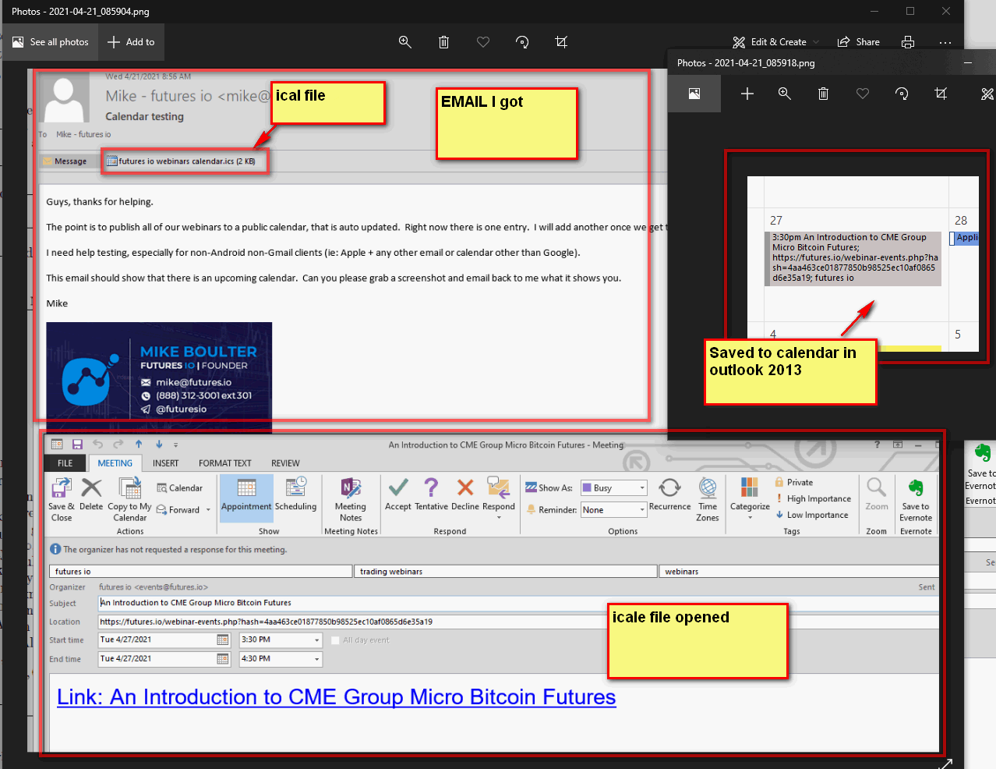Click the Delete X in Actions group
Viewport: 996px width, 769px height.
pyautogui.click(x=91, y=494)
